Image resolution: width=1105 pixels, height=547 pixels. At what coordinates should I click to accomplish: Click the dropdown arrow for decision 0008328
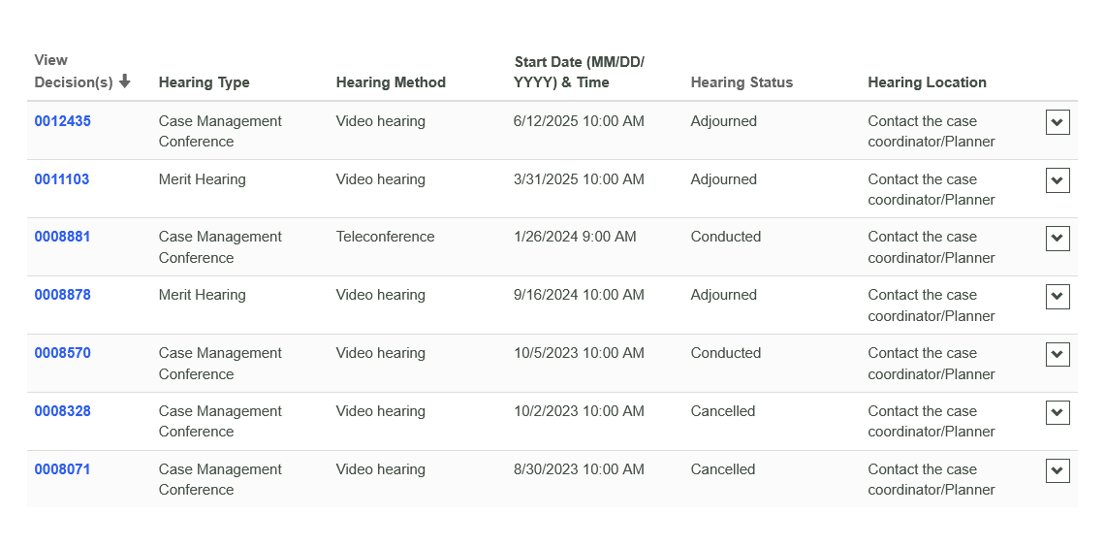point(1058,412)
